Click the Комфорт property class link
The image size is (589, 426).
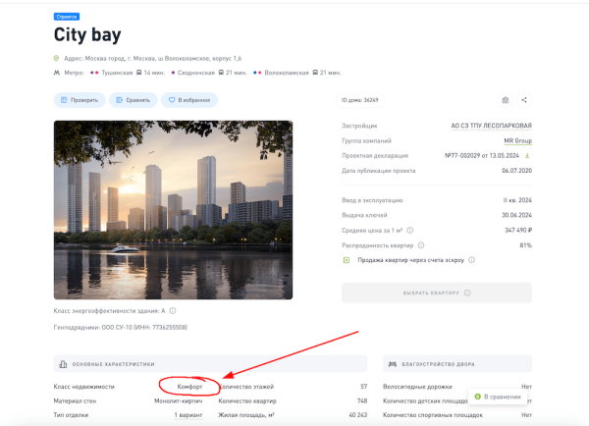(x=187, y=387)
